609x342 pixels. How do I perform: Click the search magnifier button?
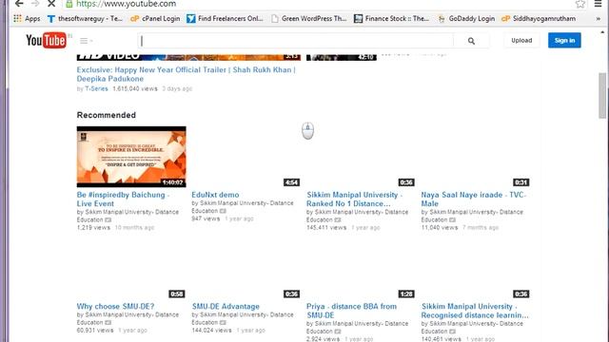click(471, 41)
